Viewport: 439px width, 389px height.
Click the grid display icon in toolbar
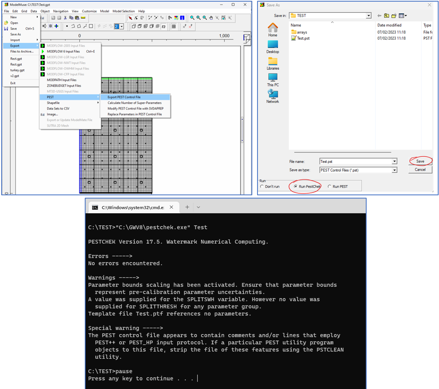(174, 26)
